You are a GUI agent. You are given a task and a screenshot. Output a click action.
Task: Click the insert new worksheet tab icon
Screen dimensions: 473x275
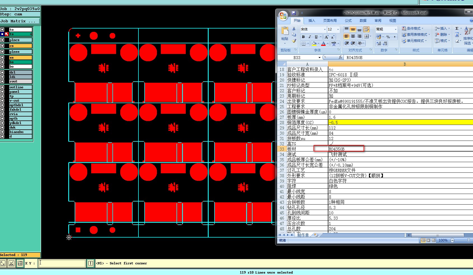pyautogui.click(x=316, y=235)
